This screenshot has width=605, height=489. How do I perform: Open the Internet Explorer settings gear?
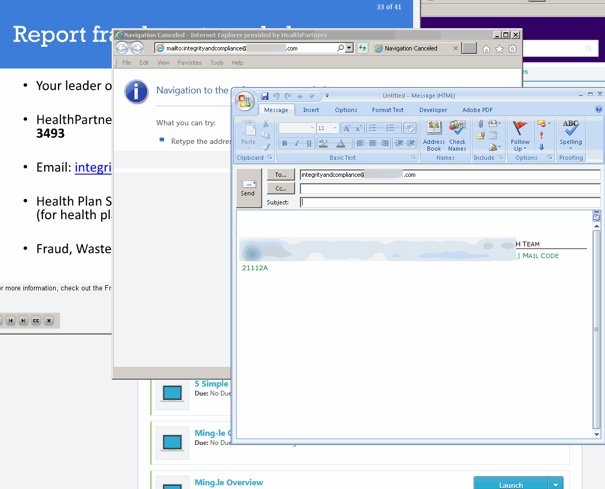coord(512,49)
